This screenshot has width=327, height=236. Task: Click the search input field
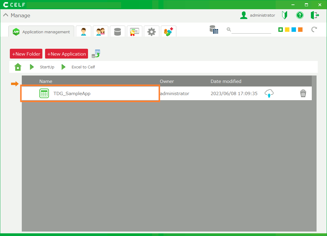[x=251, y=30]
